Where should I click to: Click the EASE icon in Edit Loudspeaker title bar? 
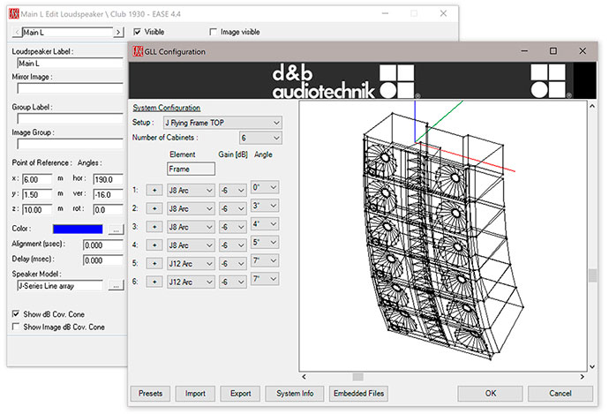14,14
